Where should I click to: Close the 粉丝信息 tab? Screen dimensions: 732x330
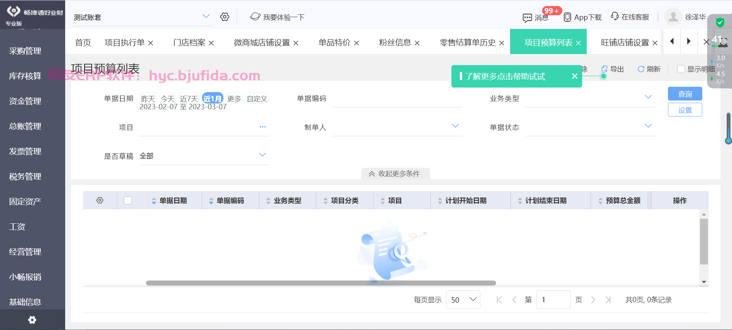coord(417,43)
